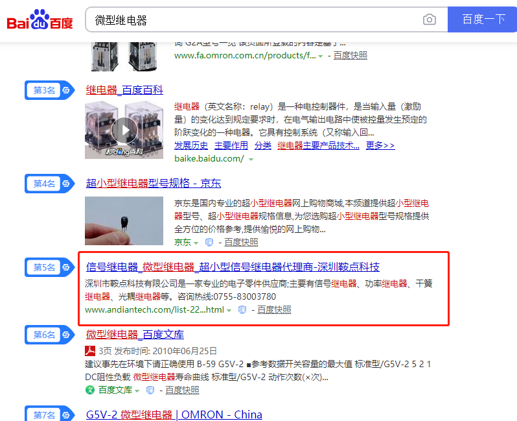The image size is (517, 421).
Task: Click the 第7名 rank badge icon
Action: (49, 414)
